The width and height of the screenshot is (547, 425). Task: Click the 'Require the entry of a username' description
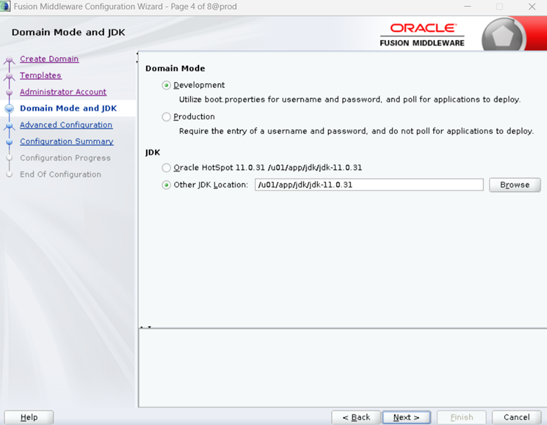click(x=356, y=131)
